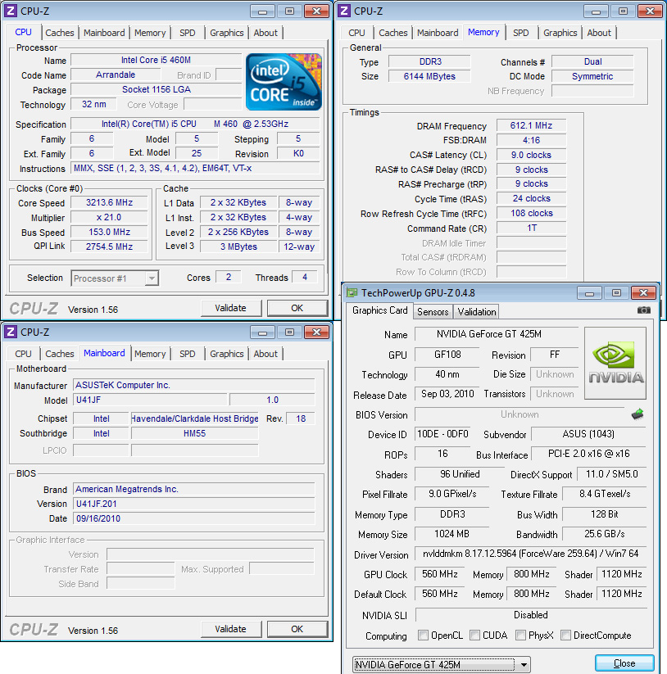Click the CPU-Z title icon in the top-left window
Screen dimensions: 667x674
coord(11,11)
